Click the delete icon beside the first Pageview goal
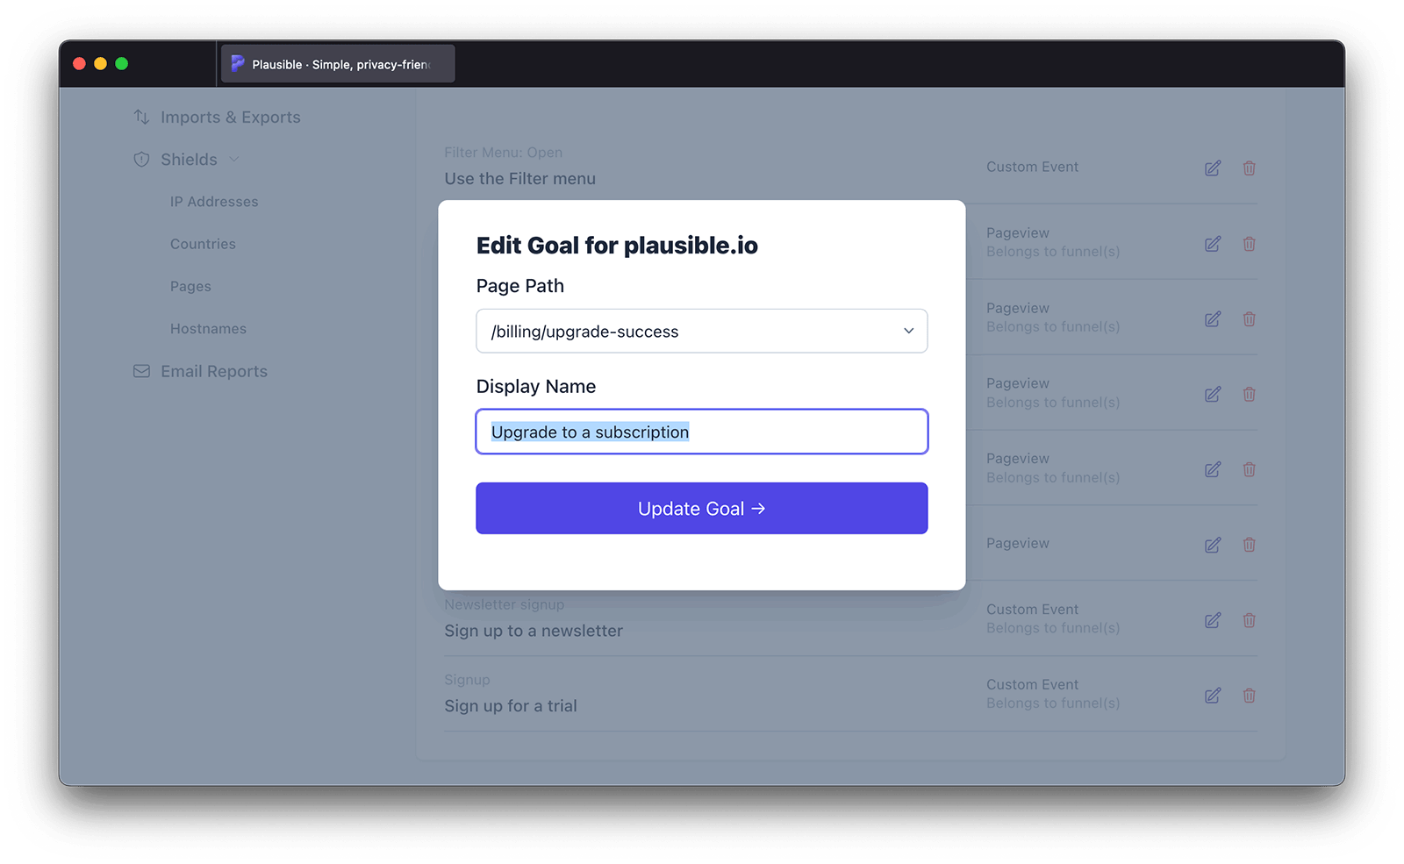The image size is (1404, 864). pos(1250,244)
